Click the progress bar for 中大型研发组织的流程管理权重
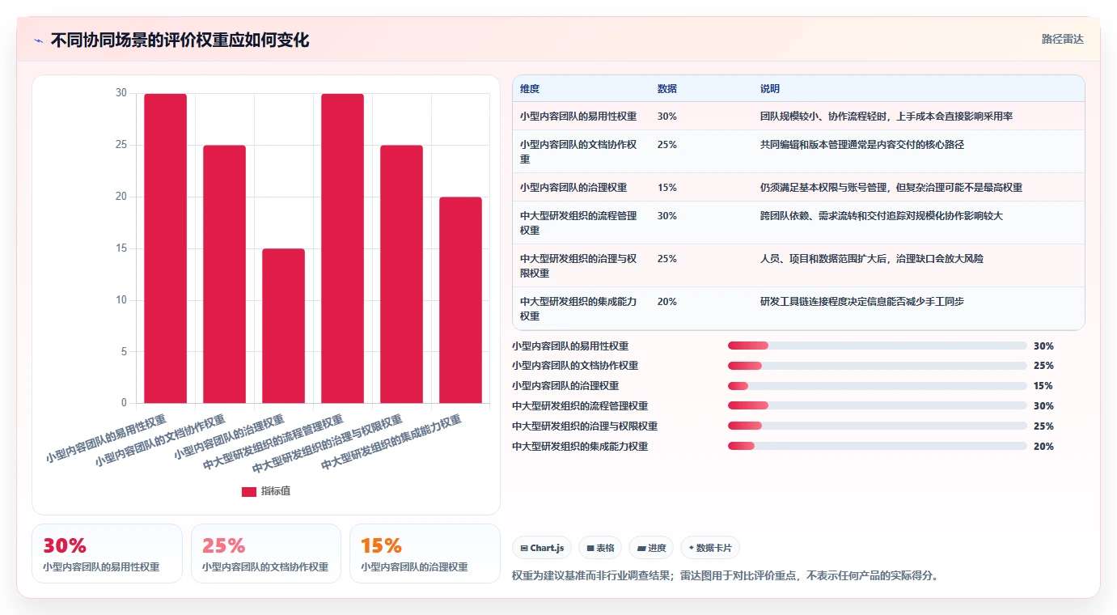Screen dimensions: 1117x615 878,406
